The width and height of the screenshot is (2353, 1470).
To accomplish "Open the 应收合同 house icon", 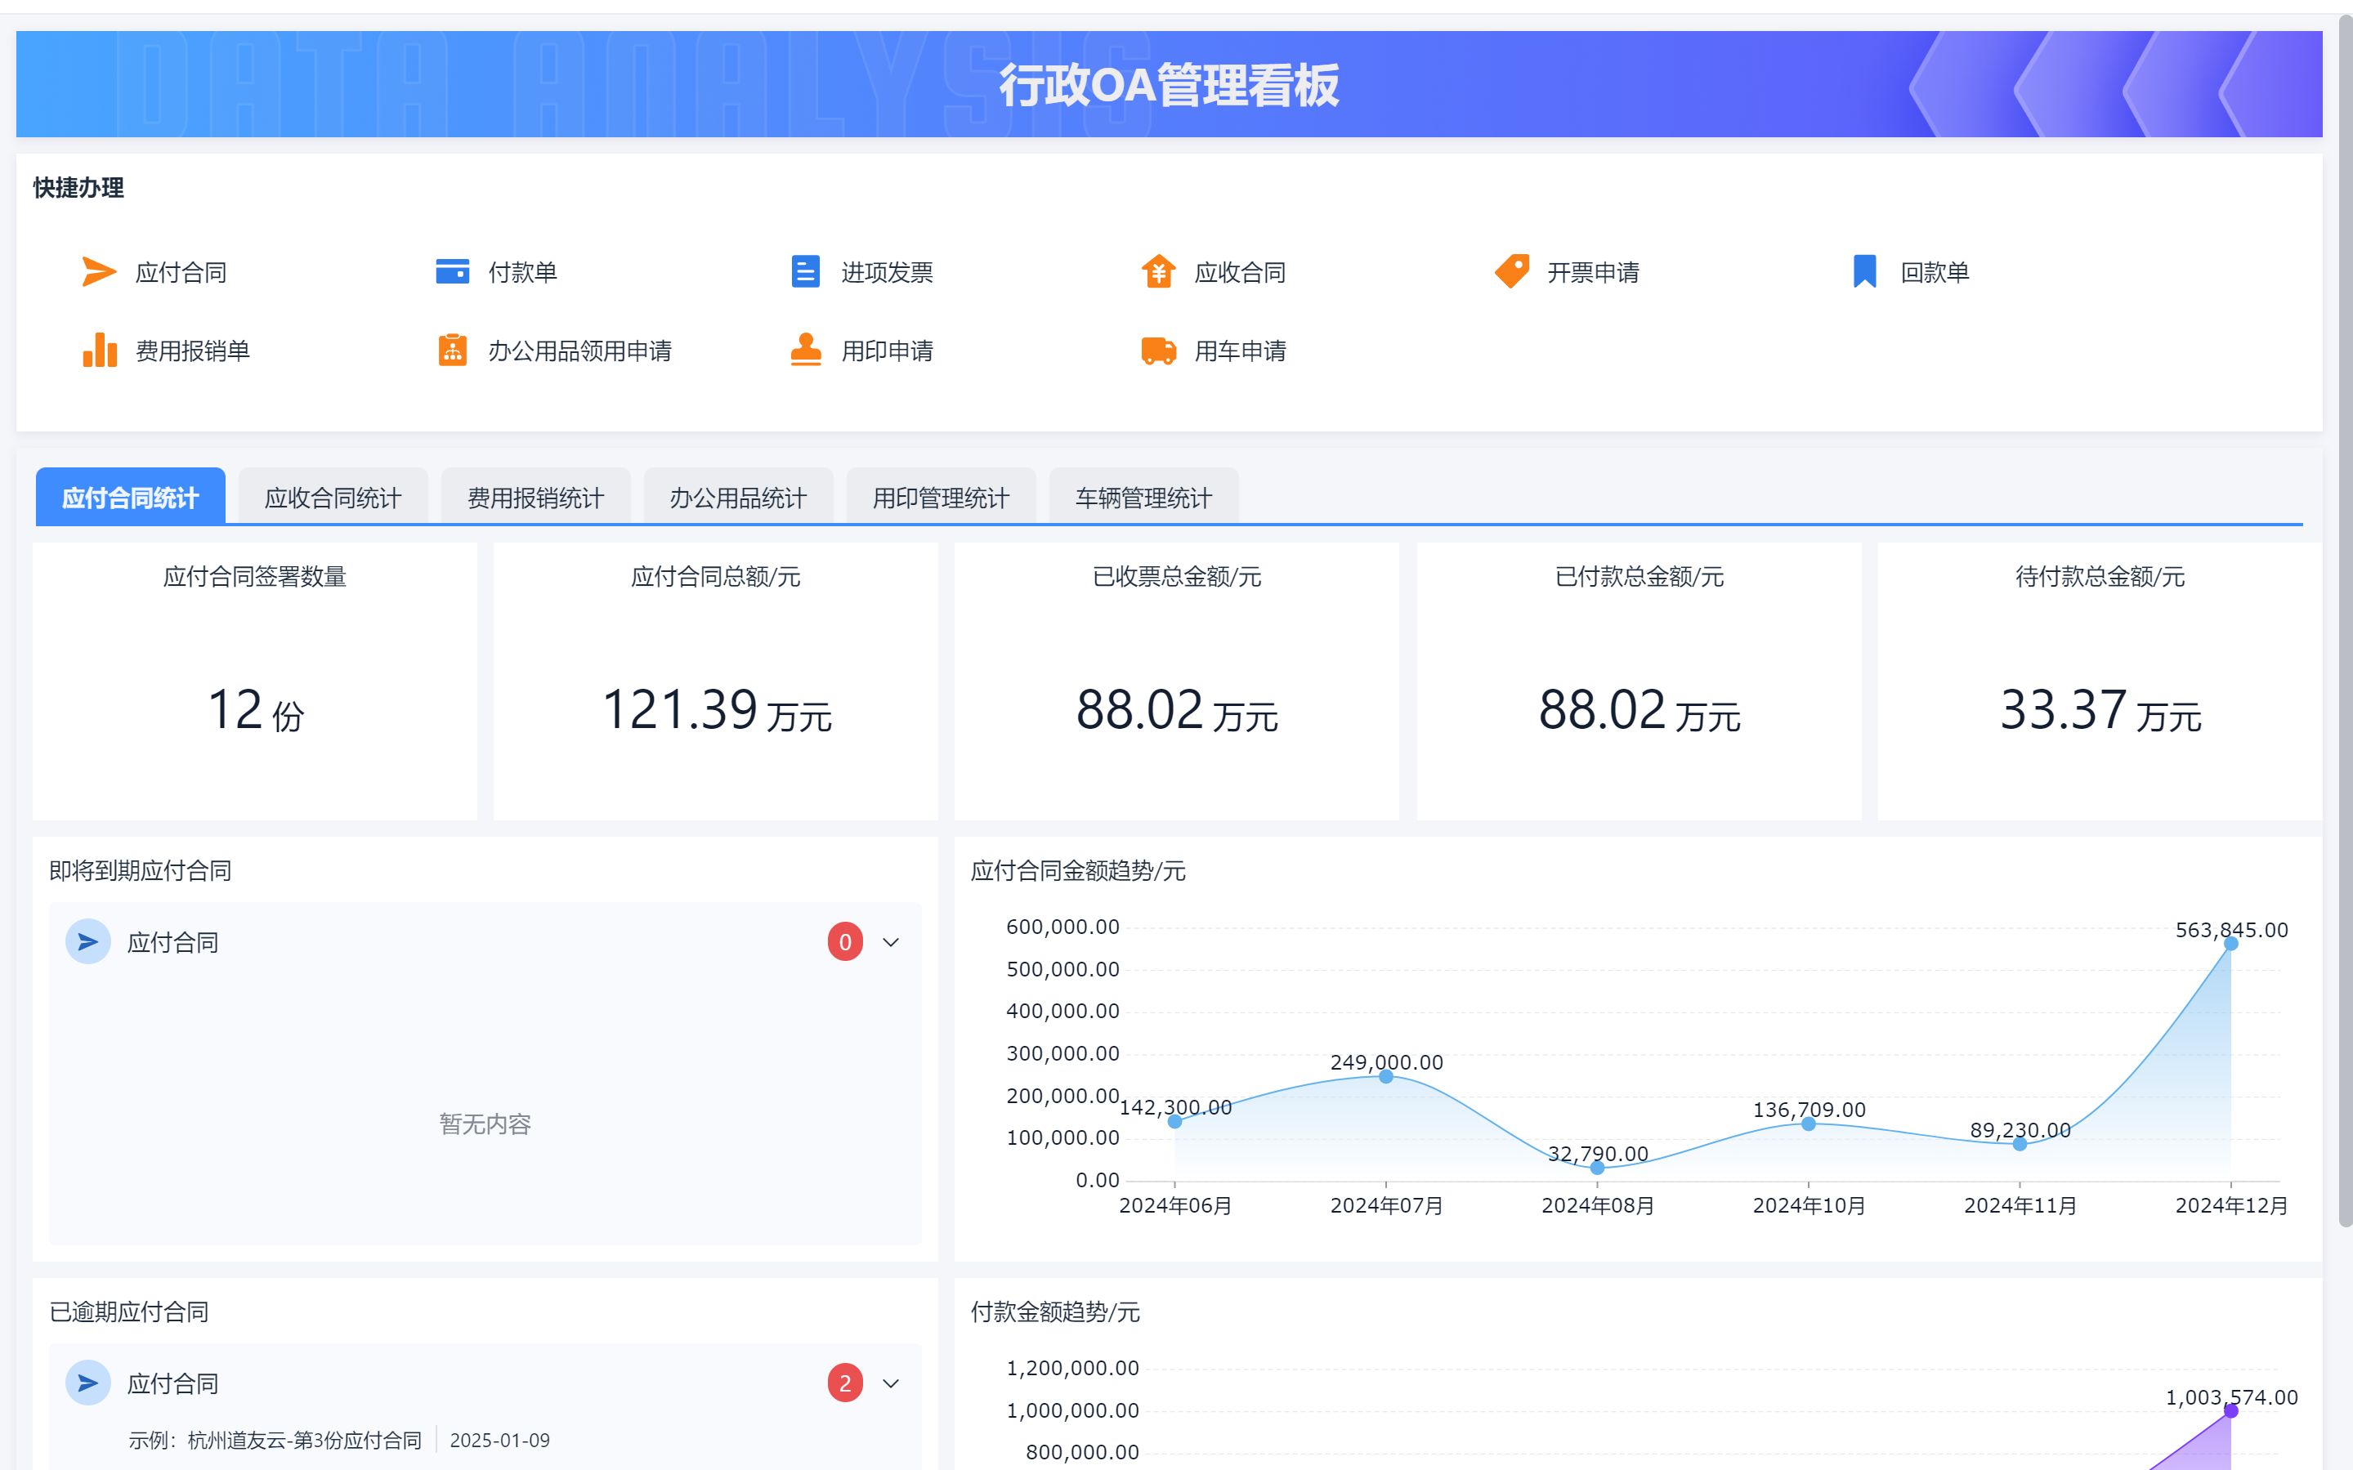I will pyautogui.click(x=1158, y=272).
